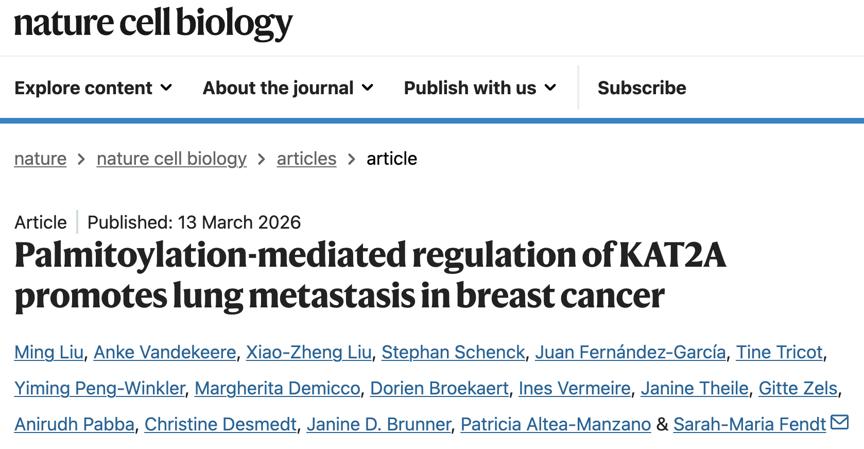This screenshot has width=864, height=449.
Task: Open the About the journal dropdown
Action: point(288,88)
